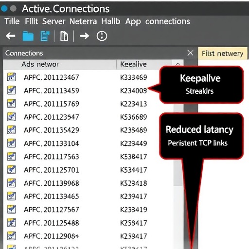Click keepalive value K258417
Viewport: 249px width, 249px height.
coord(134,223)
